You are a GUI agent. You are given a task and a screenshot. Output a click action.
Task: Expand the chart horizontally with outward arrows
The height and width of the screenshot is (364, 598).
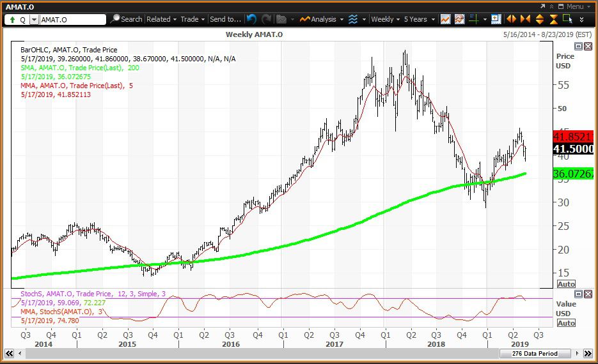tap(511, 19)
